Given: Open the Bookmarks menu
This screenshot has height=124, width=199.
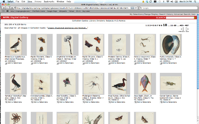Looking at the screenshot, I should coord(49,2).
